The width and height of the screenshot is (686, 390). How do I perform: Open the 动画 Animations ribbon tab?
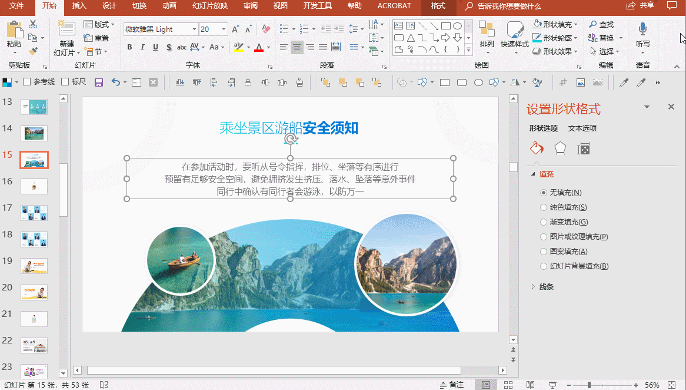click(x=169, y=6)
